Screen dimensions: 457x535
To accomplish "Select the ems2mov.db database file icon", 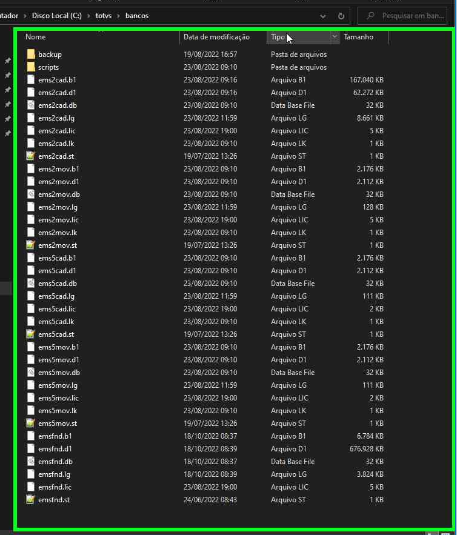I will (x=31, y=194).
